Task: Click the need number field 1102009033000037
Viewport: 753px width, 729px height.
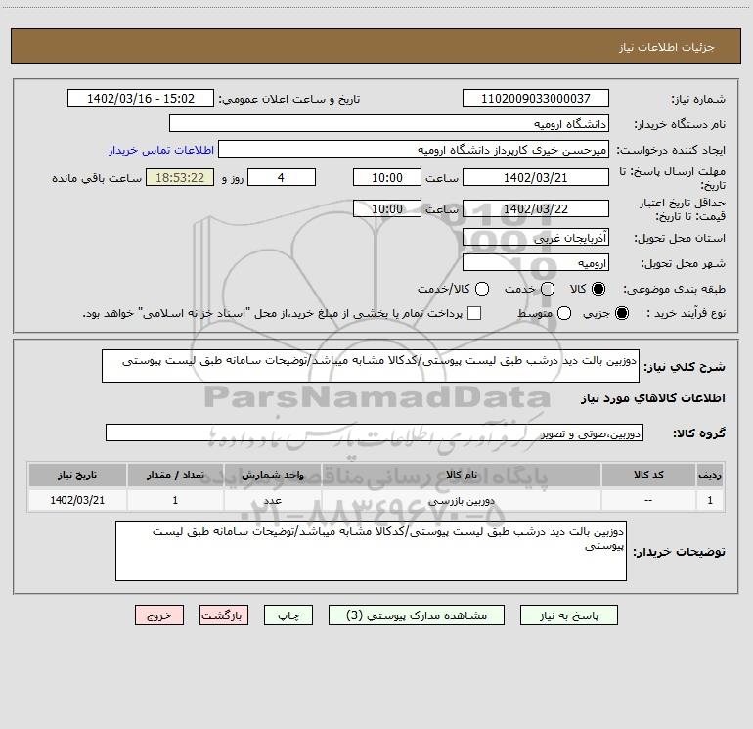Action: click(x=536, y=98)
